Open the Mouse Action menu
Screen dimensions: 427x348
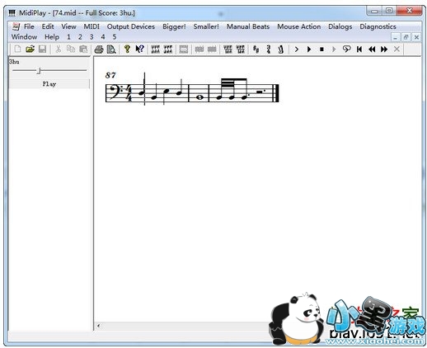299,26
